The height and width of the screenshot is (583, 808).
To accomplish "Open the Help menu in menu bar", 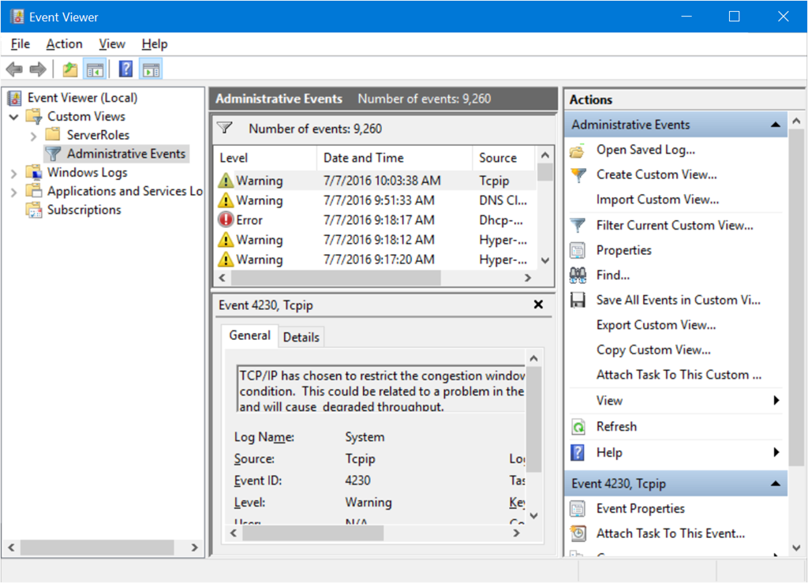I will (155, 44).
